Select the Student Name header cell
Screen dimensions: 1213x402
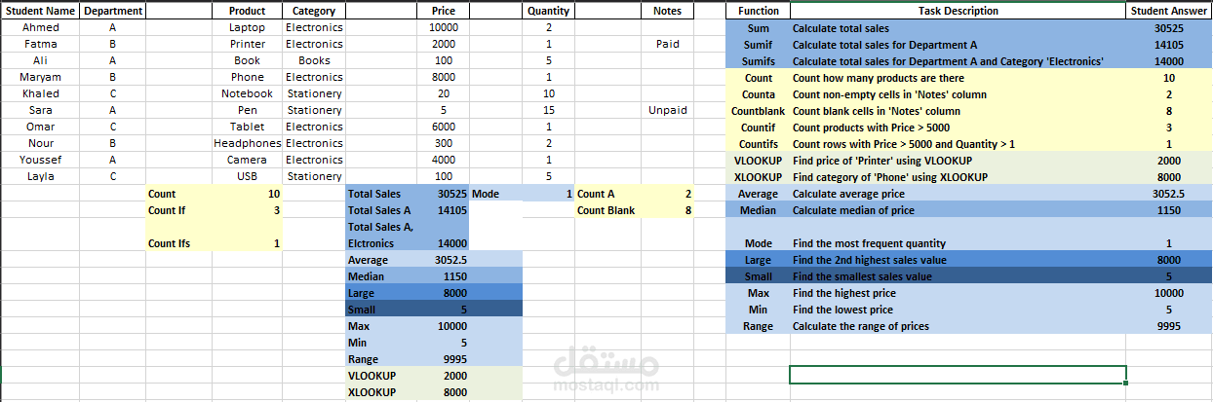pyautogui.click(x=40, y=11)
